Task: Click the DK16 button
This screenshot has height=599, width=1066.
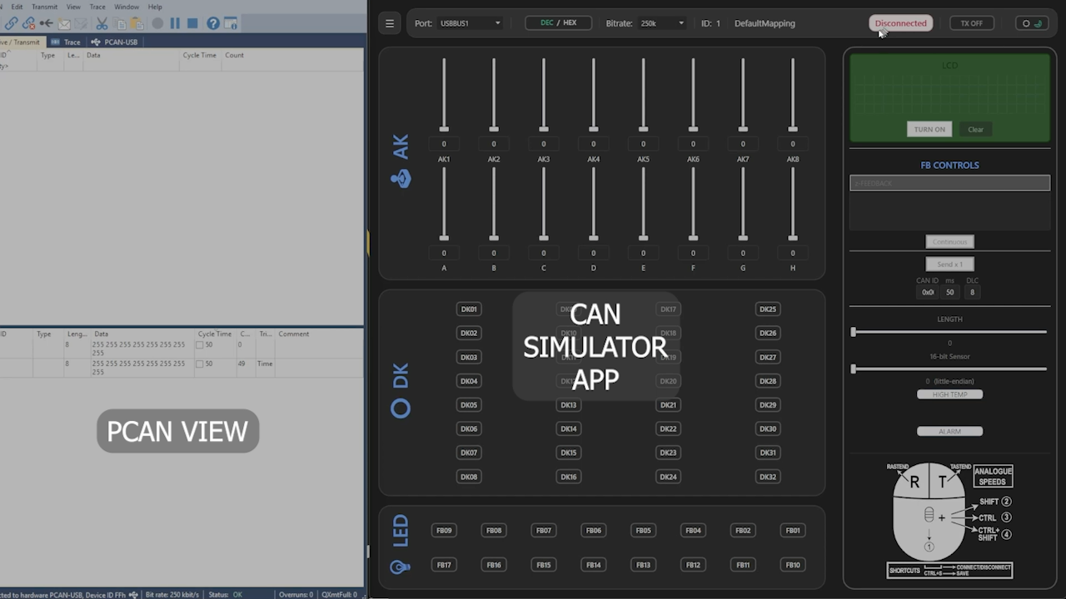Action: (x=569, y=477)
